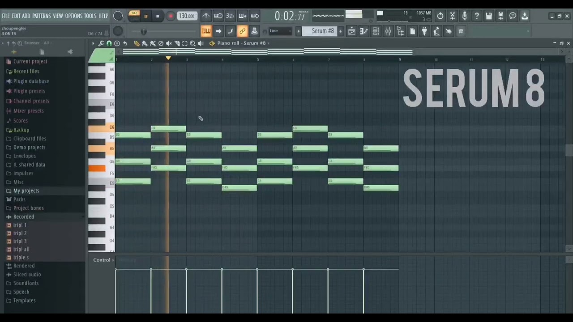573x322 pixels.
Task: Toggle overdub recording mode
Action: coord(242,16)
